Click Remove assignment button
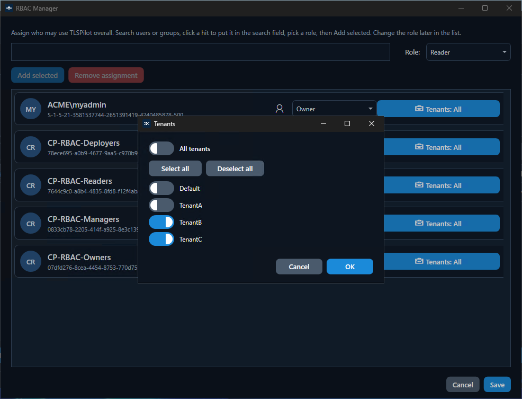The height and width of the screenshot is (399, 522). (106, 75)
